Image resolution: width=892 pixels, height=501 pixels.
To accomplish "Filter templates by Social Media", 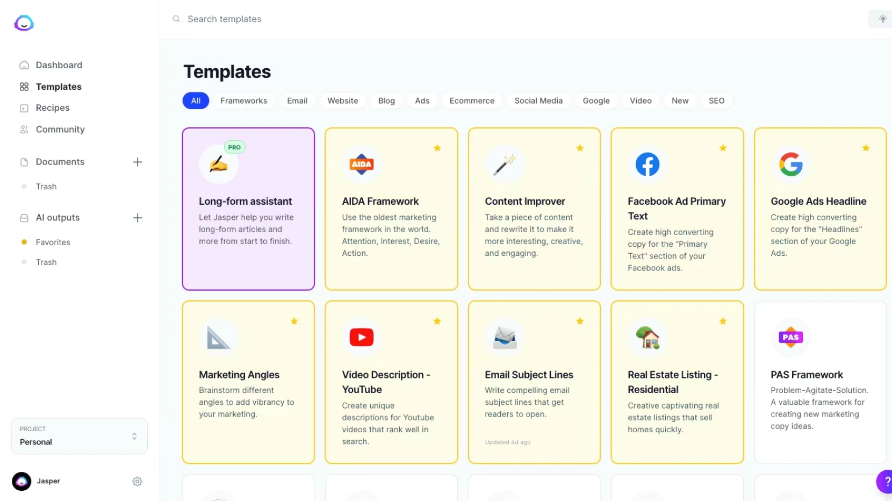I will click(538, 101).
